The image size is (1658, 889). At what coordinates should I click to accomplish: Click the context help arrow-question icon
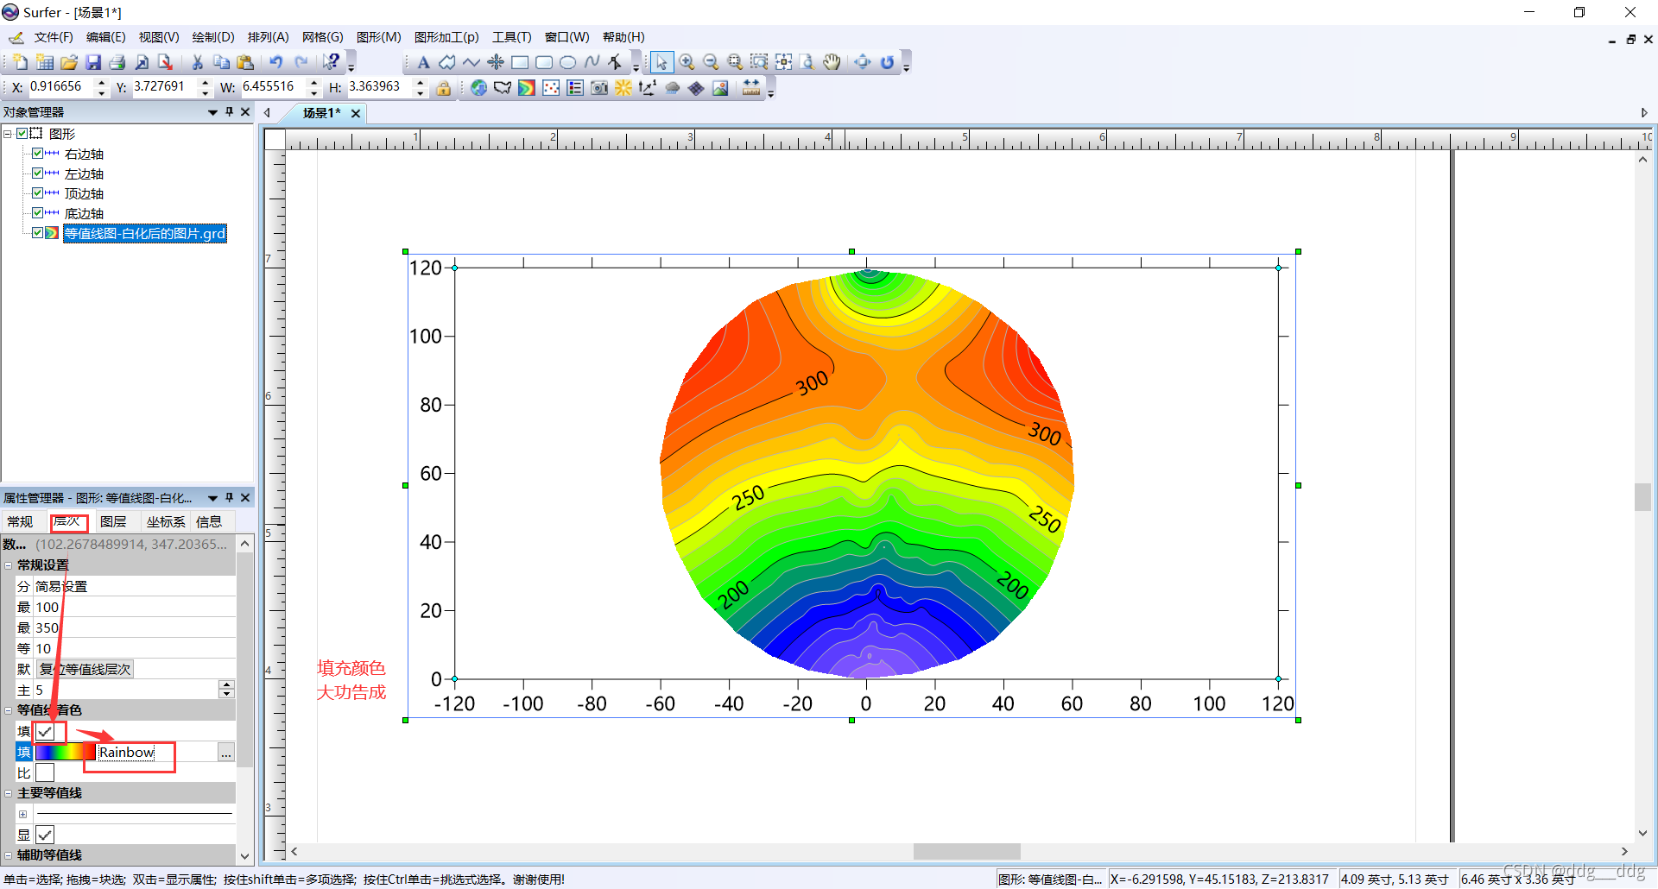point(332,62)
